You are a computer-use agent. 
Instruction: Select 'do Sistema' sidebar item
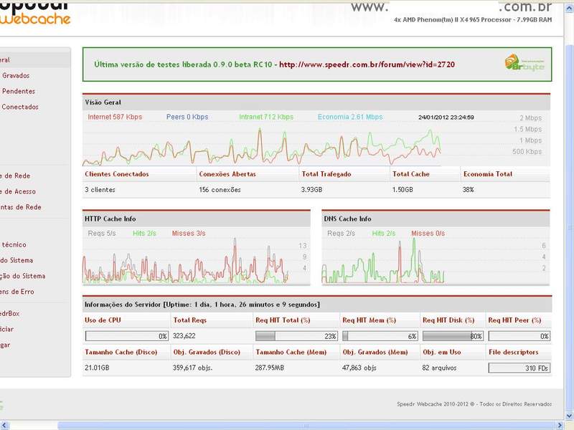[17, 260]
